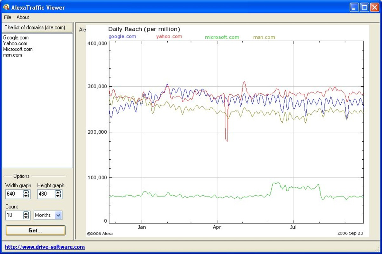Increase the Height graph value

pos(58,192)
